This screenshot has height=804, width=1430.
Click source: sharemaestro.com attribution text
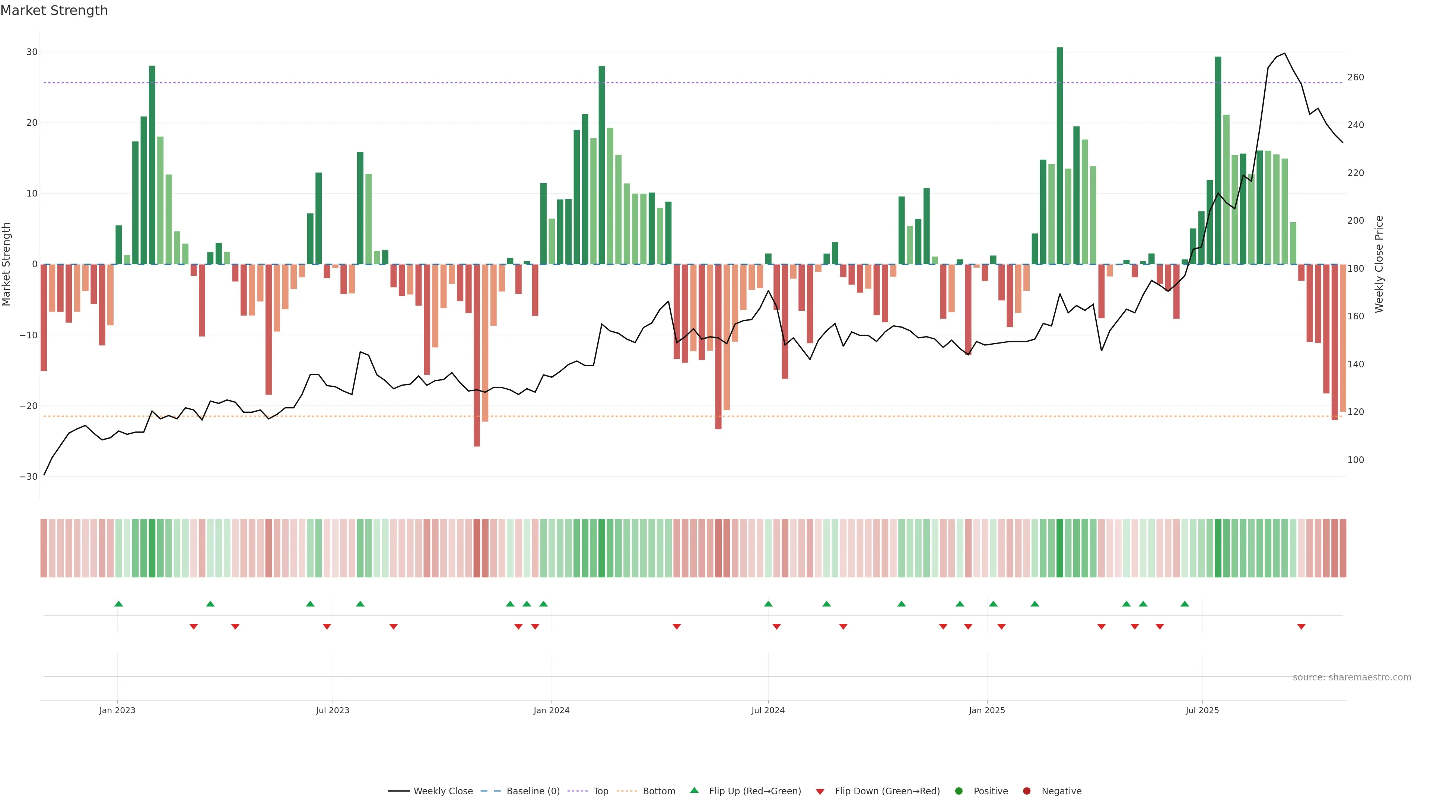(x=1352, y=677)
